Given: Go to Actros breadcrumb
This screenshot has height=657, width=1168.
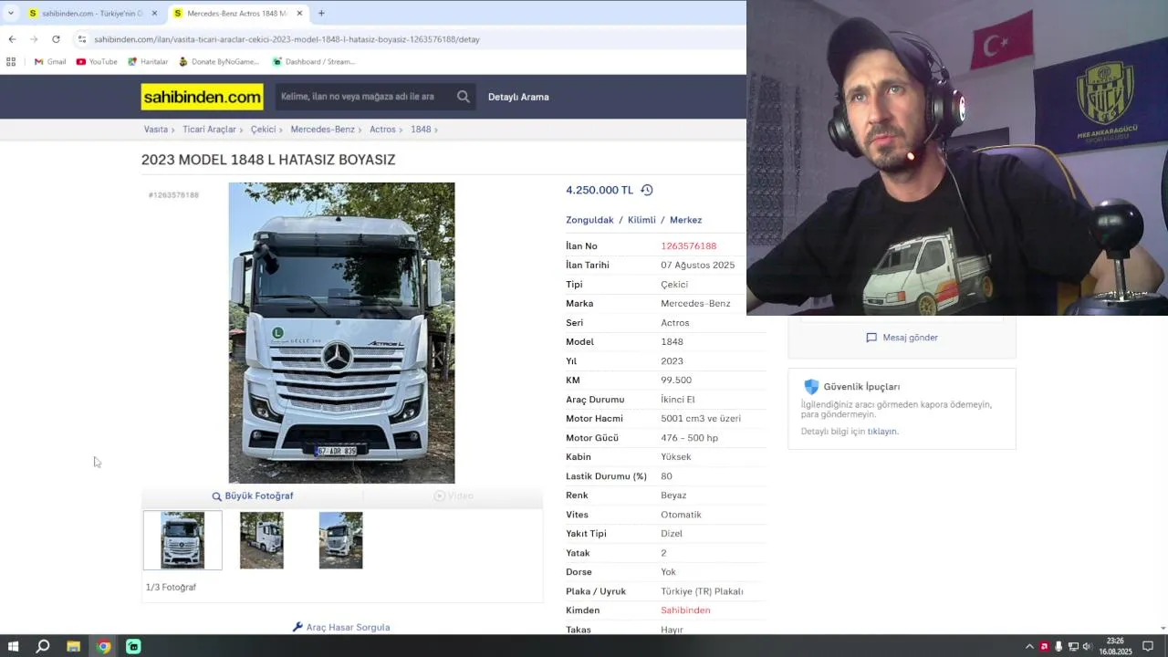Looking at the screenshot, I should pos(382,130).
